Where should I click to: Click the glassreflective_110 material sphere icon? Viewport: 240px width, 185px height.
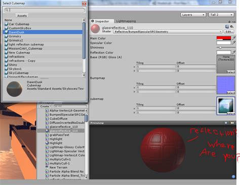pos(95,29)
